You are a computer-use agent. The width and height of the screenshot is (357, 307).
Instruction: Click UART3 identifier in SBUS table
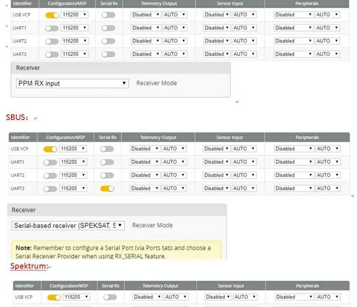point(18,189)
